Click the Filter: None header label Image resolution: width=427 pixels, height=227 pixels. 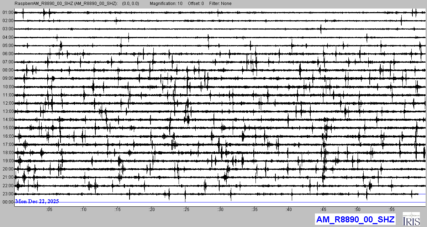click(220, 4)
